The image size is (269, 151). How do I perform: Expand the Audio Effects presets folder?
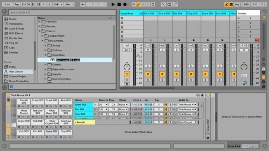(42, 36)
